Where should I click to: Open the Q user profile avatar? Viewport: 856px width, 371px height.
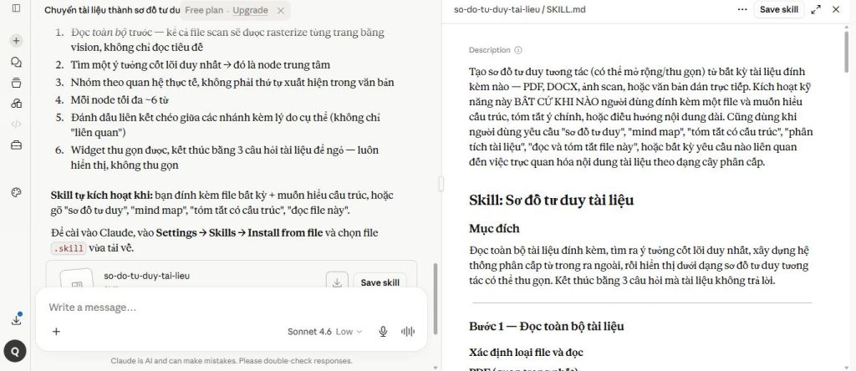pyautogui.click(x=15, y=351)
